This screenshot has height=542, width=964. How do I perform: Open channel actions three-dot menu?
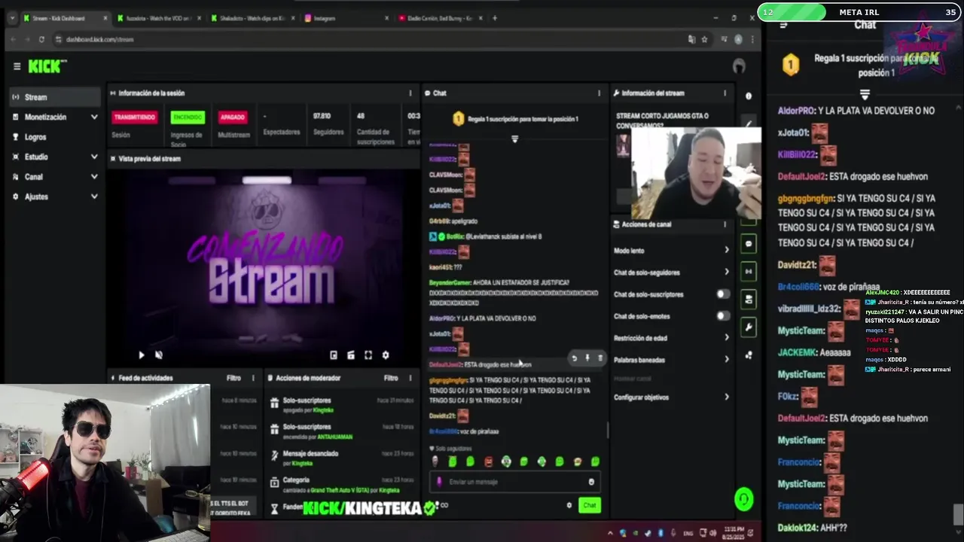[725, 224]
